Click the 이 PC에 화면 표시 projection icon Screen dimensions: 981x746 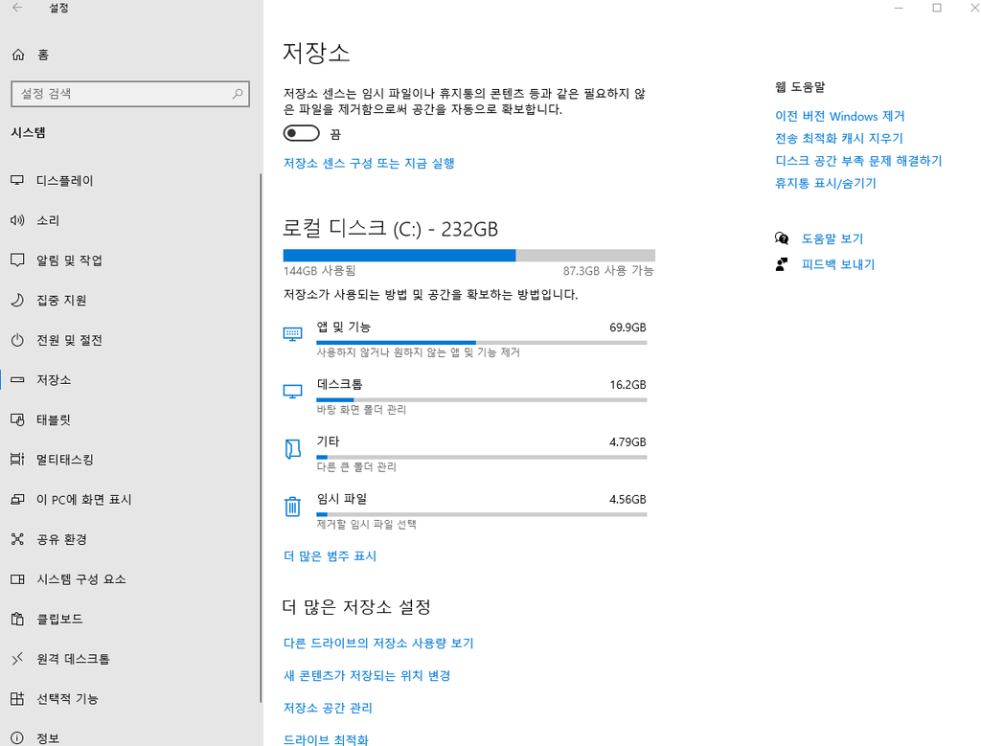tap(17, 500)
